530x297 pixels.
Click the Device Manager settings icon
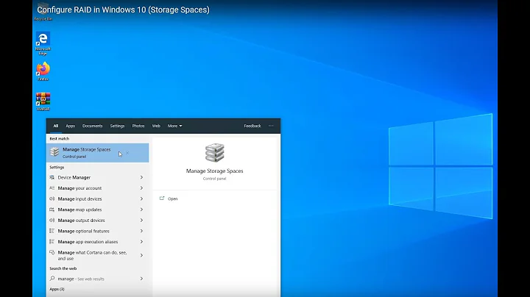(52, 177)
